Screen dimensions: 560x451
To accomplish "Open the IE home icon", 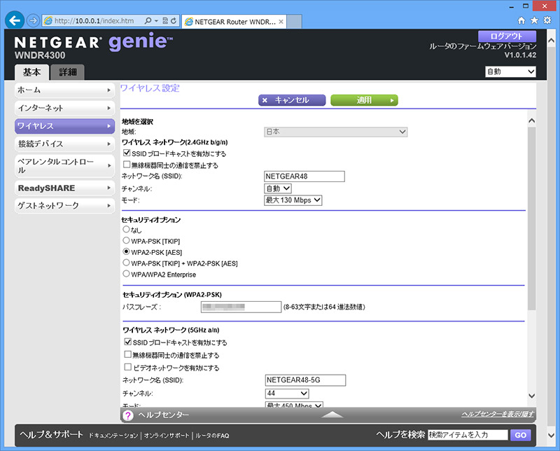I will [x=521, y=21].
